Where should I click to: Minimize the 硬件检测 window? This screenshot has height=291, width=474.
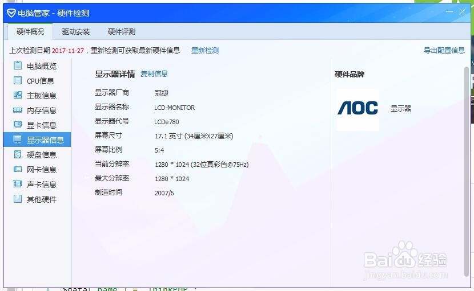(x=449, y=12)
